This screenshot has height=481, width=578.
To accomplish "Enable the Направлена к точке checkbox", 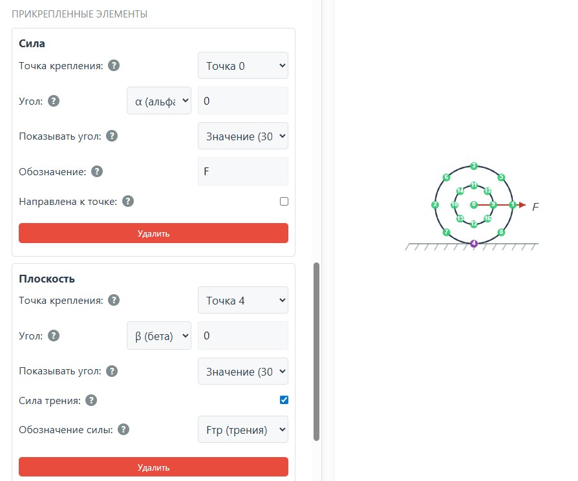I will pos(284,201).
